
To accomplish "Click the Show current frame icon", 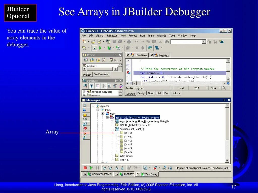I will click(170, 168).
